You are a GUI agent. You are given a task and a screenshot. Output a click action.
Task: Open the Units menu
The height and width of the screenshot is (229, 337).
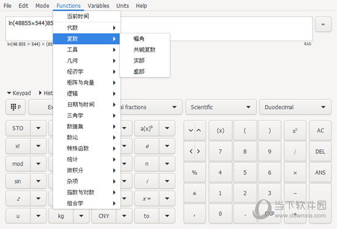tap(123, 6)
